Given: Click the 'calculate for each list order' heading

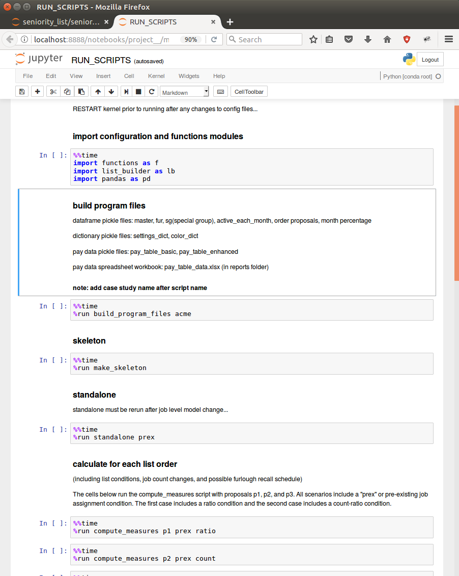Looking at the screenshot, I should coord(125,464).
